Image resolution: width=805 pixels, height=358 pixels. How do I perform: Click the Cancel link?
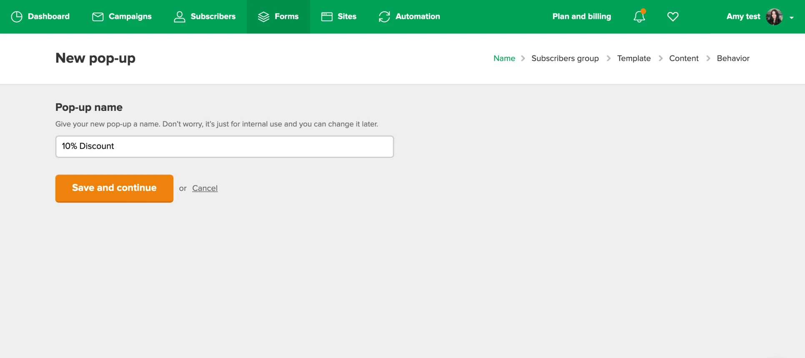205,188
